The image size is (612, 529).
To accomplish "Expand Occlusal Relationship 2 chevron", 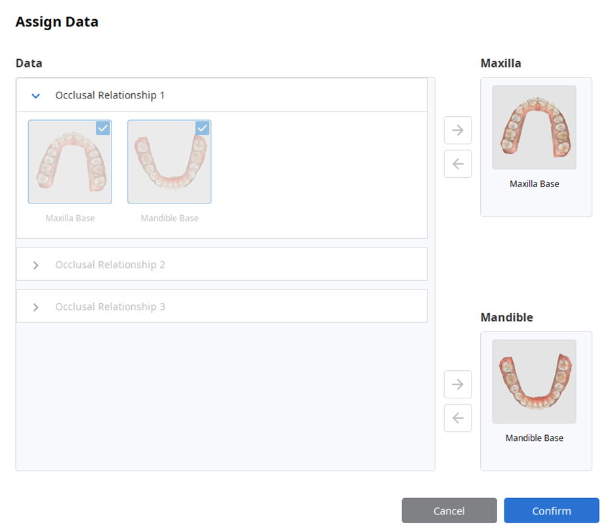I will tap(35, 265).
